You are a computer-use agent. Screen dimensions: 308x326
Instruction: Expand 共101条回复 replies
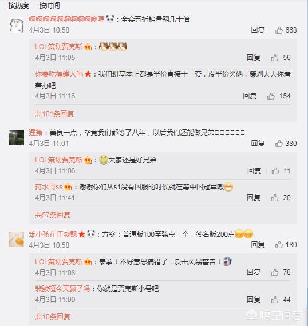54,113
